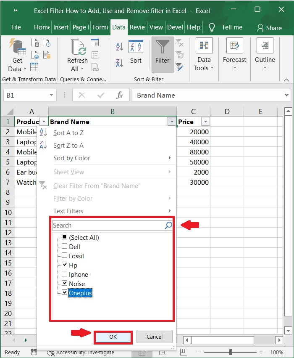Switch to the Help tab
Viewport: 294px width, 358px height.
pyautogui.click(x=194, y=27)
